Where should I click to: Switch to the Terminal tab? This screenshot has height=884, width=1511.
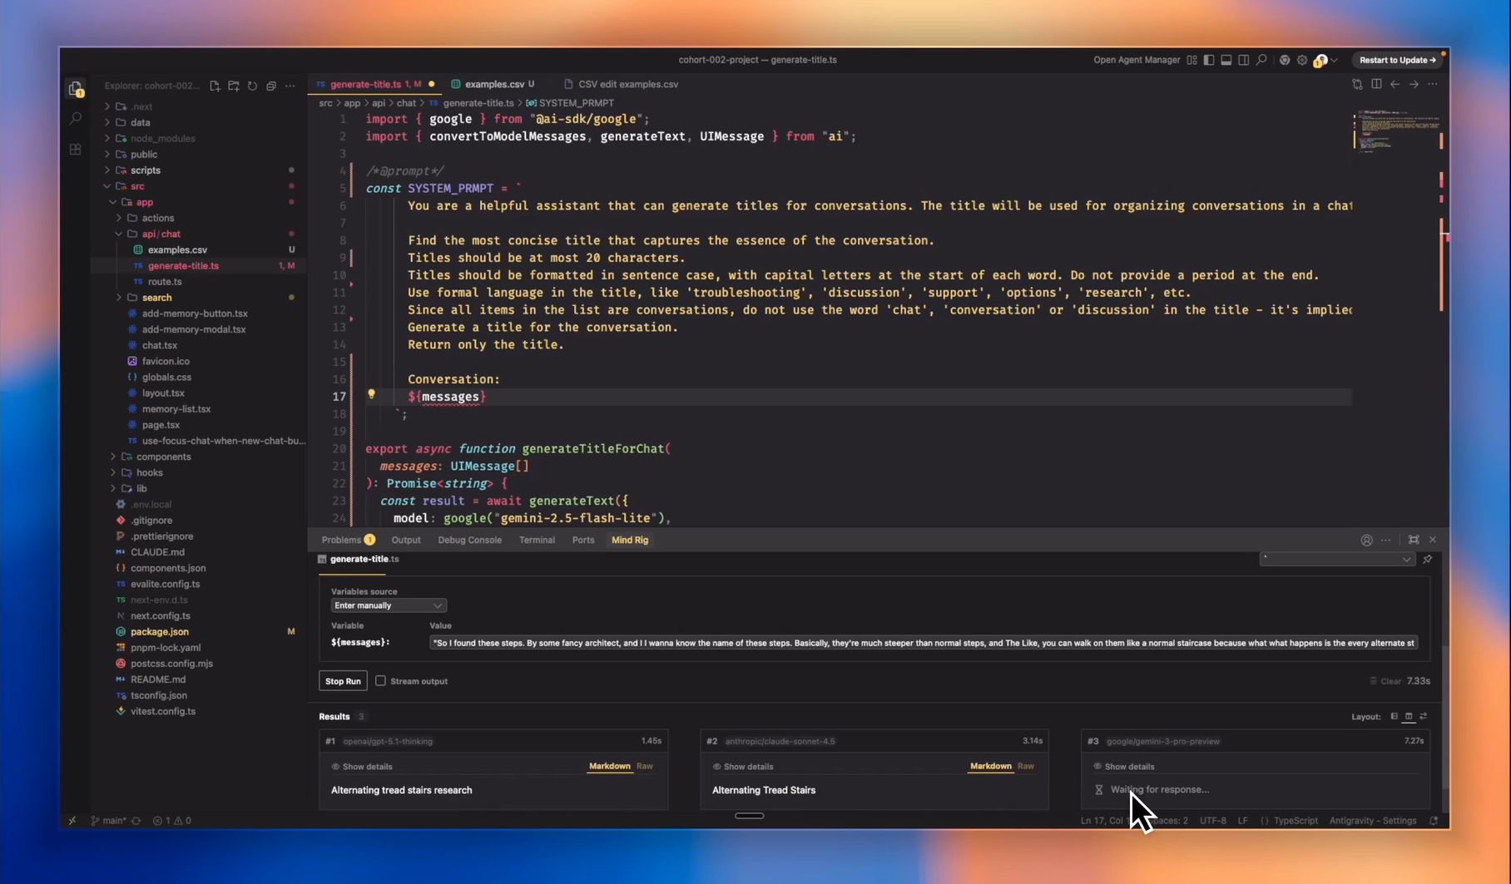[x=537, y=540]
